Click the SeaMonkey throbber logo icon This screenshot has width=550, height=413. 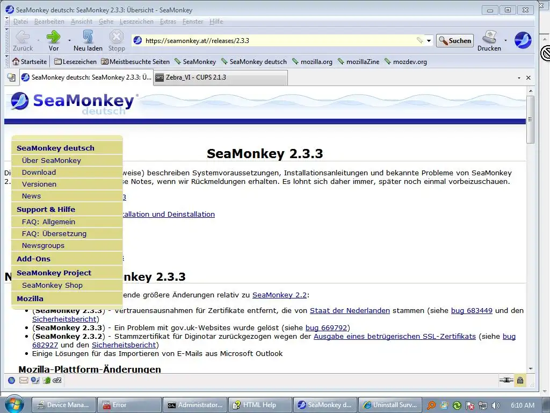pos(523,40)
